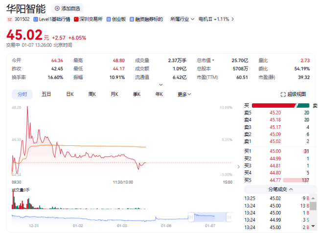This screenshot has height=233, width=318.
Task: Click the China flag icon by 深圳交易所
Action: [x=76, y=19]
